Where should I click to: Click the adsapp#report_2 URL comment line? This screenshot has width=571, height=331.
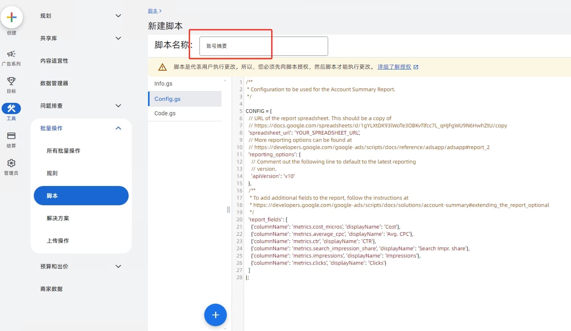369,147
